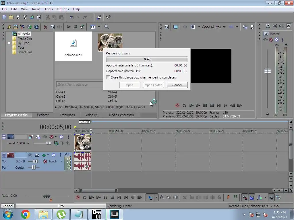Cancel rendering in the Rendering 1.wmv dialog
The image size is (294, 220).
pyautogui.click(x=177, y=85)
